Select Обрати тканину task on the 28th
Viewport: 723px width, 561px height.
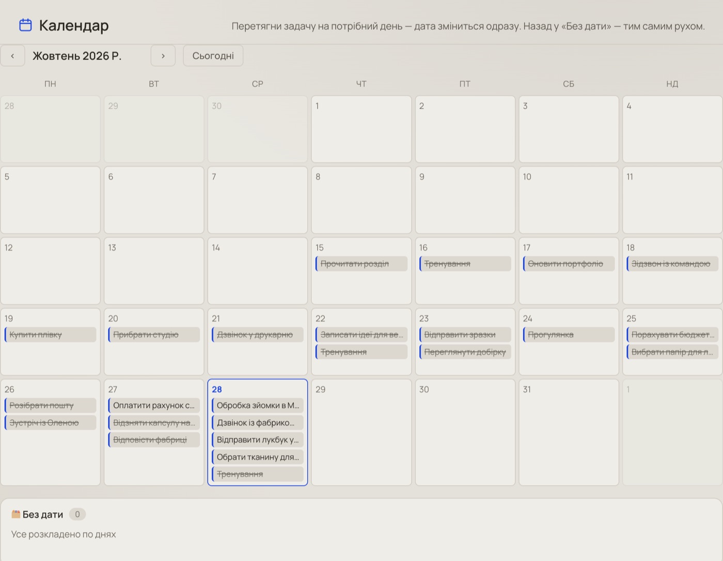click(258, 457)
